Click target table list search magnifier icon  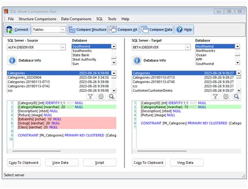[236, 96]
